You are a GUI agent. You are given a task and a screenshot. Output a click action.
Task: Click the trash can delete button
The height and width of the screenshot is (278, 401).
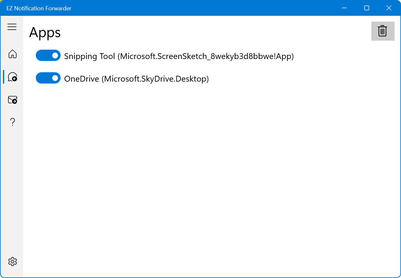(383, 31)
